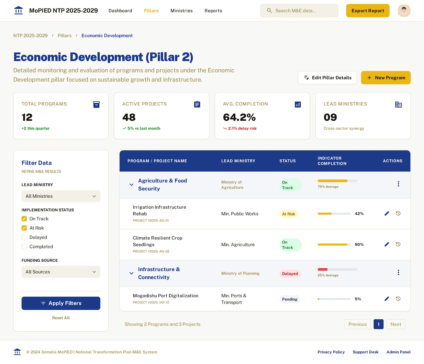The height and width of the screenshot is (364, 424).
Task: Collapse the Infrastructure & Connectivity program row
Action: (131, 273)
